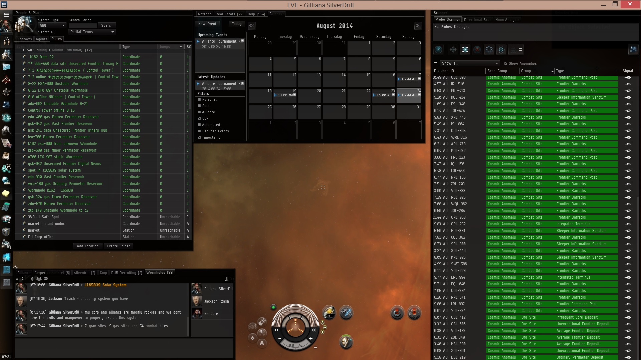Click the scanner Analyze radar icon
Image resolution: width=641 pixels, height=360 pixels.
pos(438,50)
